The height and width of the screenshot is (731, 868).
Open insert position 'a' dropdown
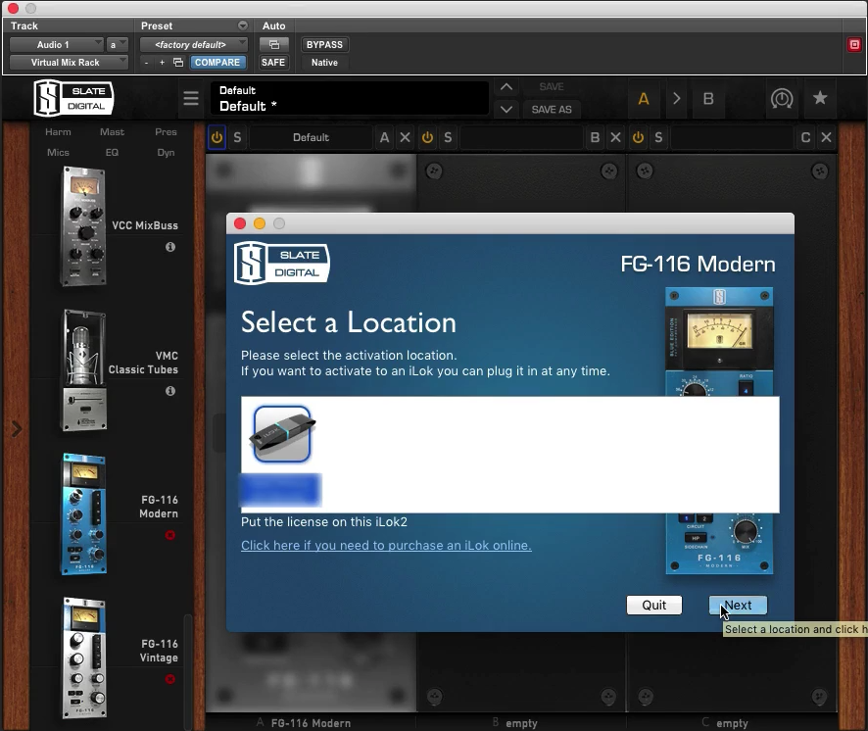(x=117, y=45)
